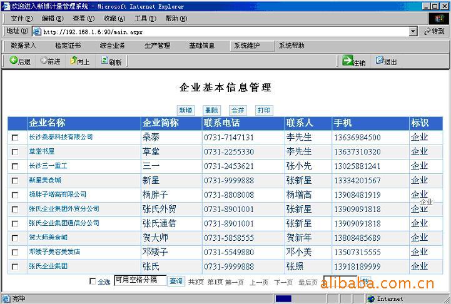Open the 基础信息 dropdown menu
Screen dimensions: 451x304
202,46
